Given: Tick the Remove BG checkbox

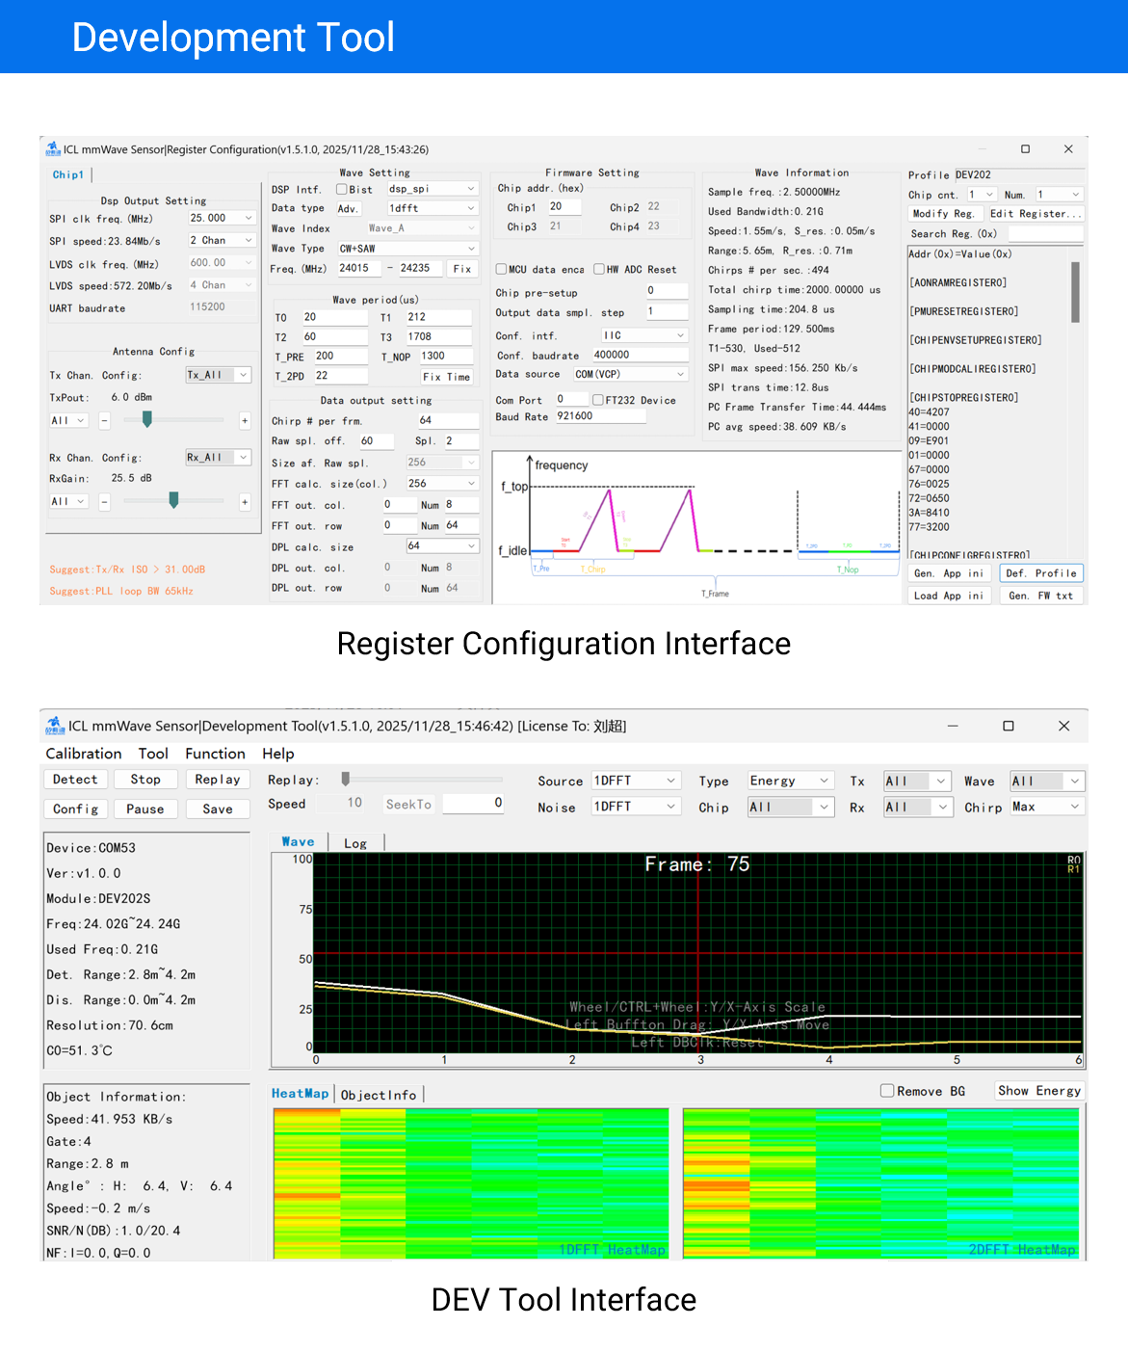Looking at the screenshot, I should [x=887, y=1091].
